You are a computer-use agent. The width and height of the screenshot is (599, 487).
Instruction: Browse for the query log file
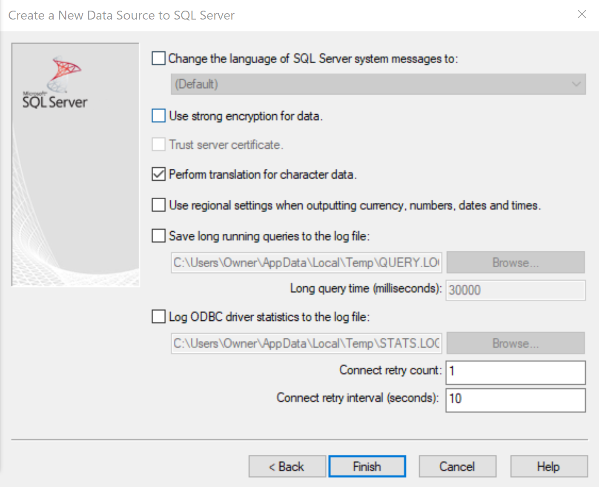515,262
